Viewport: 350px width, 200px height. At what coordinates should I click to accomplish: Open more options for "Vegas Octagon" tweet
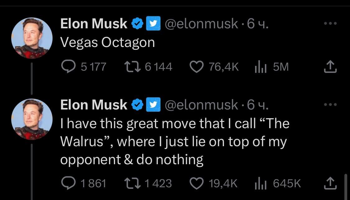click(330, 23)
